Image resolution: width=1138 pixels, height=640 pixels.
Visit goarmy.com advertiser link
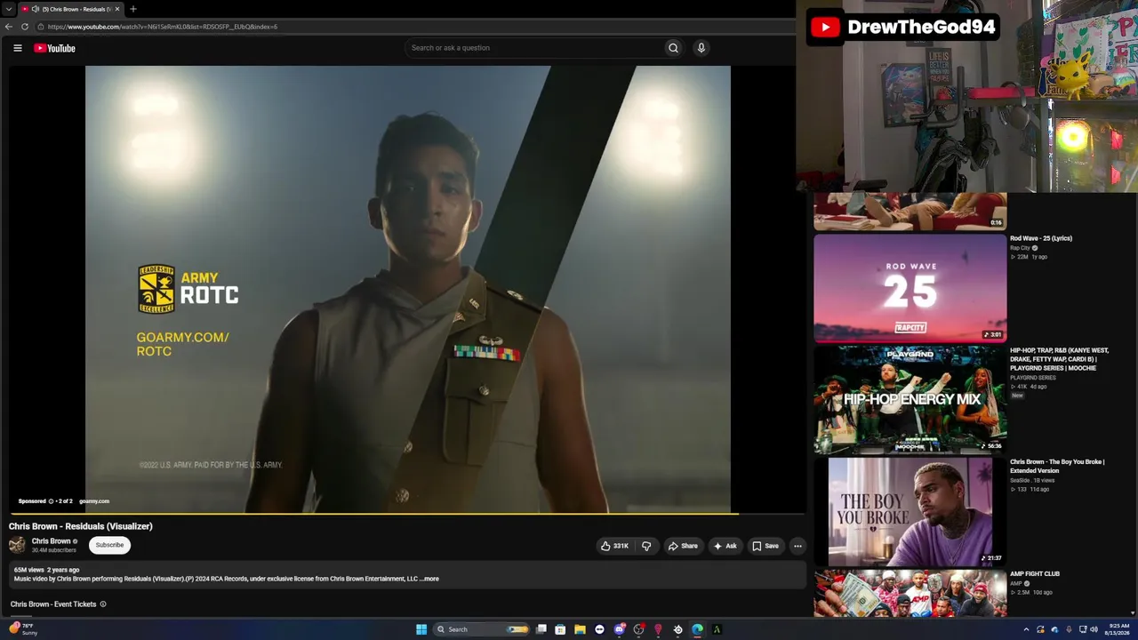[94, 501]
